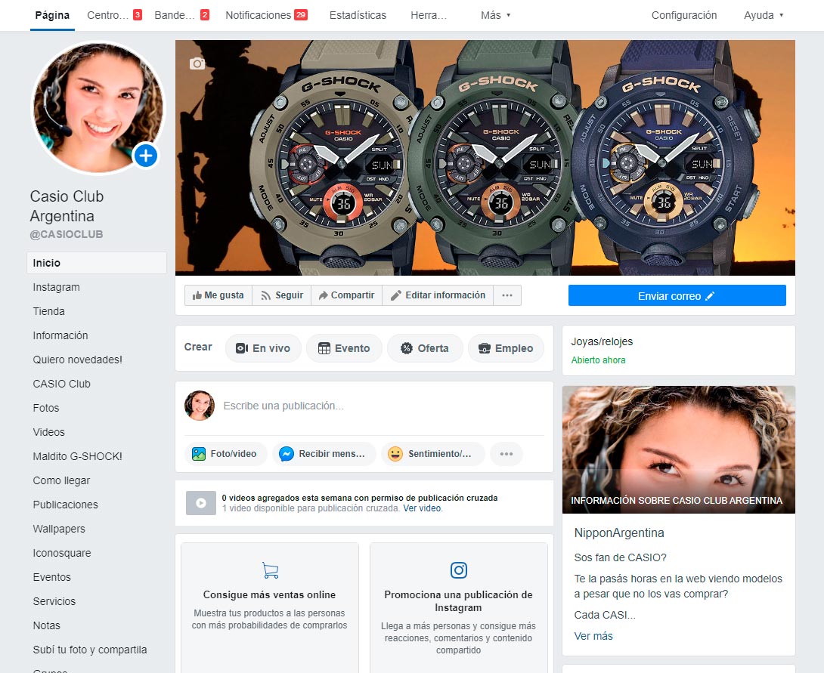The image size is (824, 673).
Task: Open the Información sobre Casio Club Argentina image
Action: click(678, 450)
